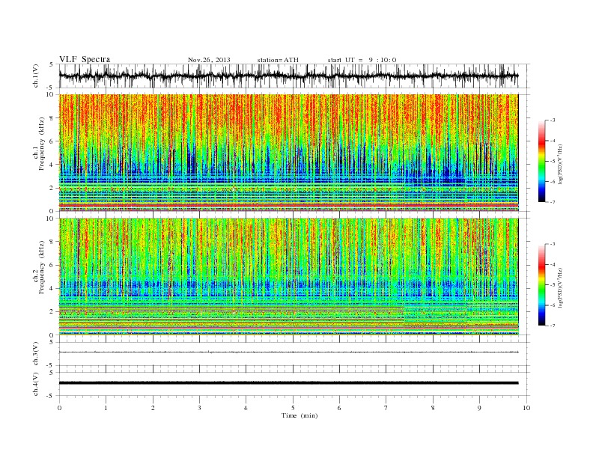This screenshot has height=458, width=593.
Task: Click the ch.1 voltage waveform trace
Action: 288,76
